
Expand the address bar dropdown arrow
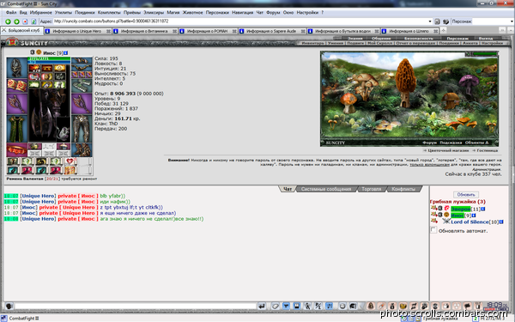430,21
